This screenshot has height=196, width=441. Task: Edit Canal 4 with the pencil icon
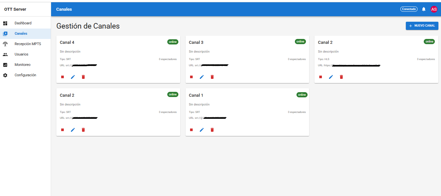(x=73, y=77)
